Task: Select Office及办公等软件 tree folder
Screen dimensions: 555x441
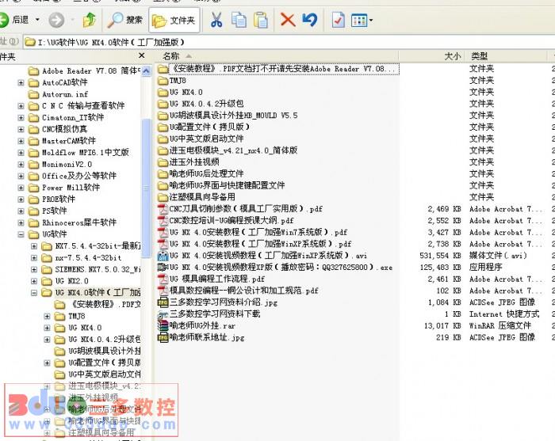Action: (x=73, y=176)
